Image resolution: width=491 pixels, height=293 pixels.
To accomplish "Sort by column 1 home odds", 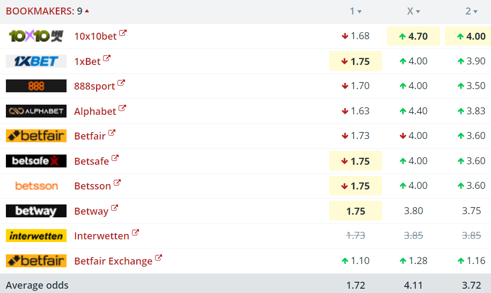I will (x=355, y=11).
